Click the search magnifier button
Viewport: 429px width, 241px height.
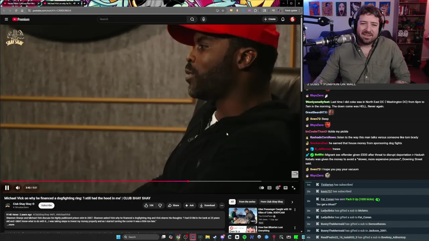coord(192,19)
